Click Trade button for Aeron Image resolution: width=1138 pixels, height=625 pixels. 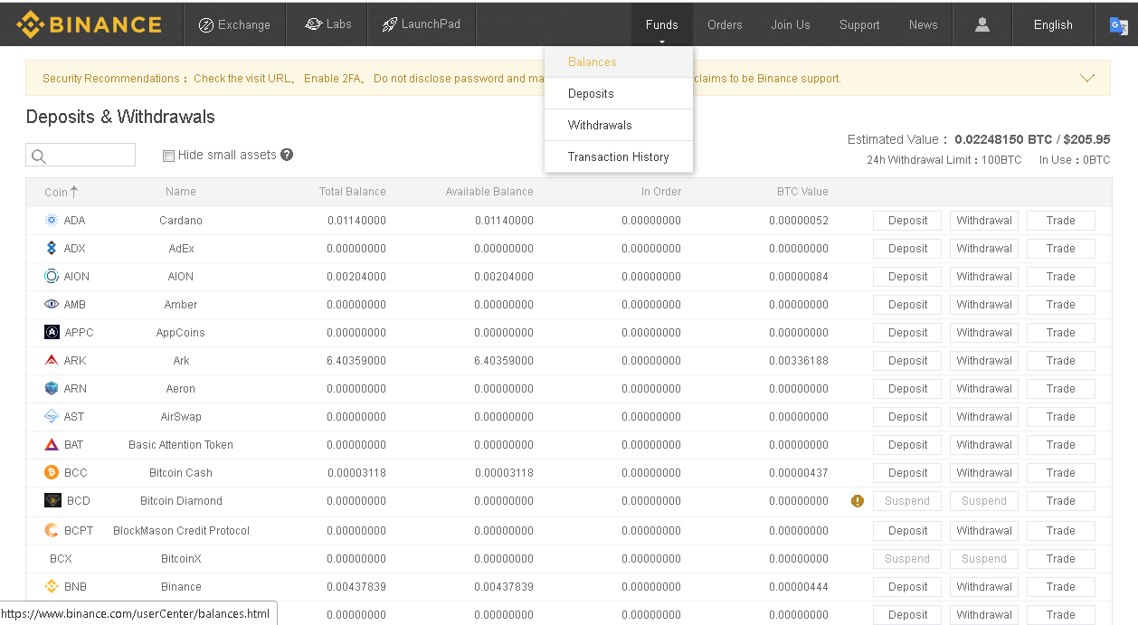click(x=1061, y=389)
